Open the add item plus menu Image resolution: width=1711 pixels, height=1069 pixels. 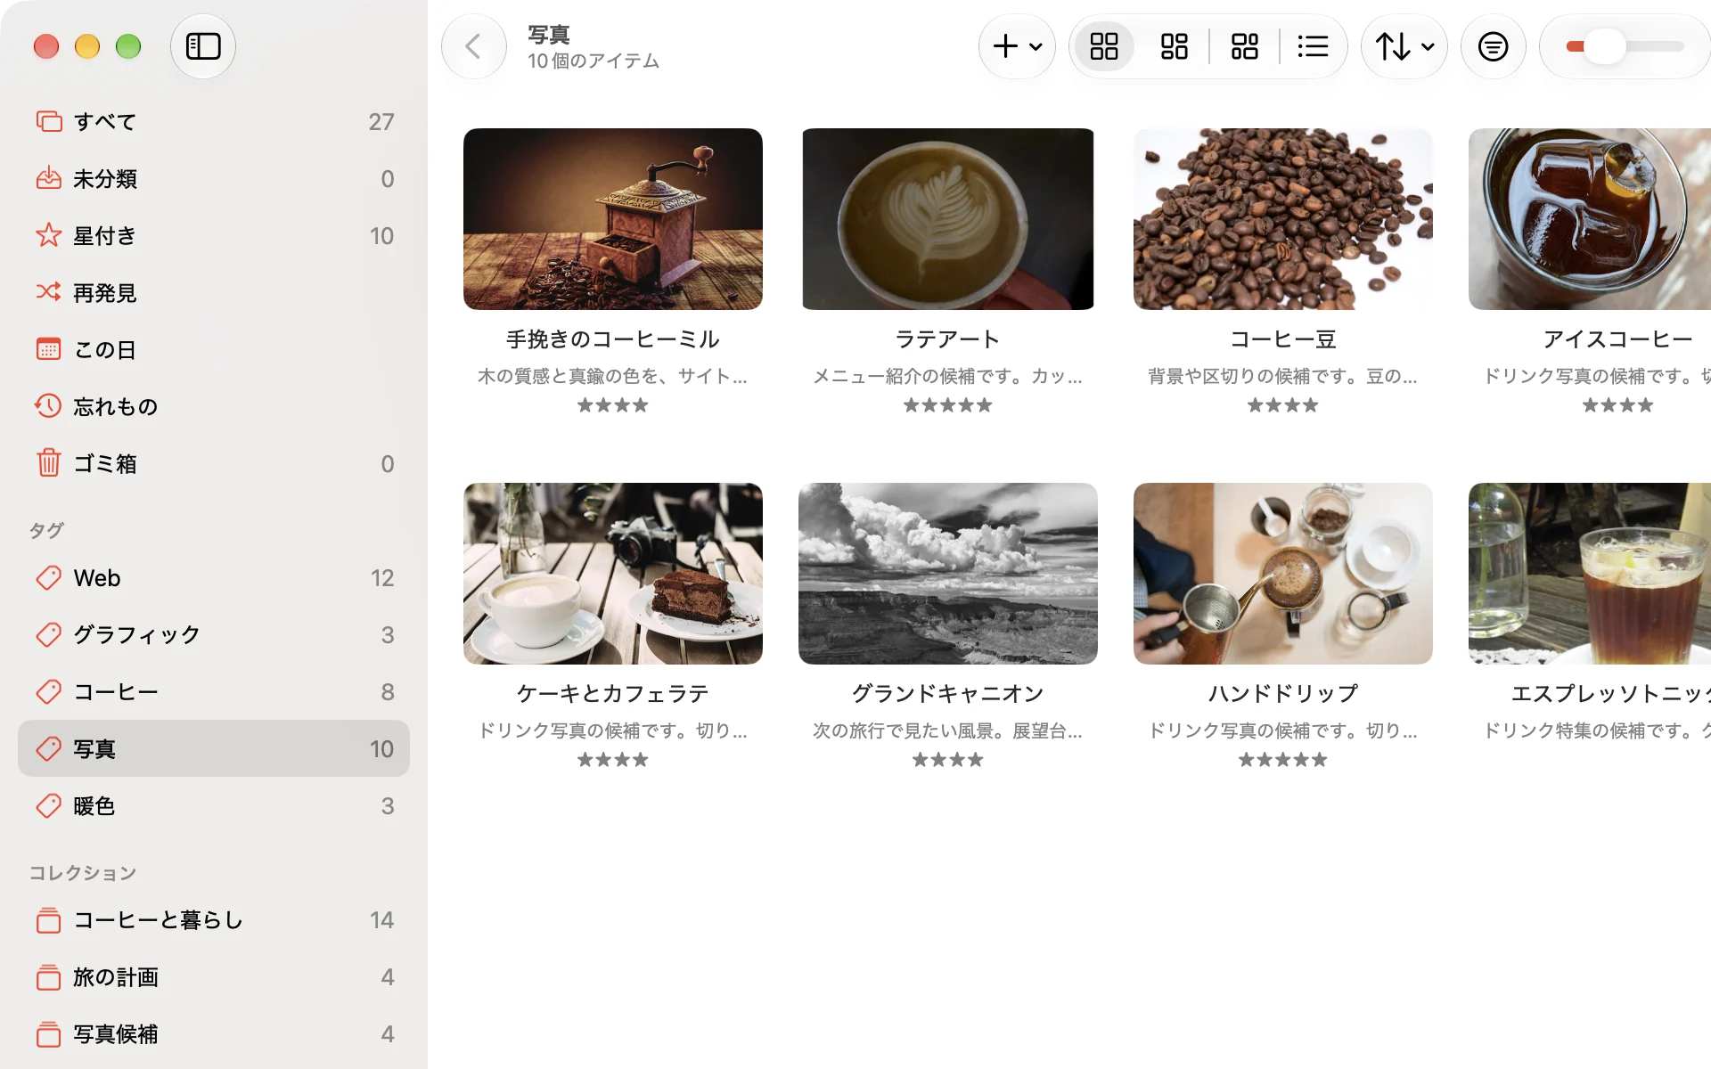(x=1017, y=46)
